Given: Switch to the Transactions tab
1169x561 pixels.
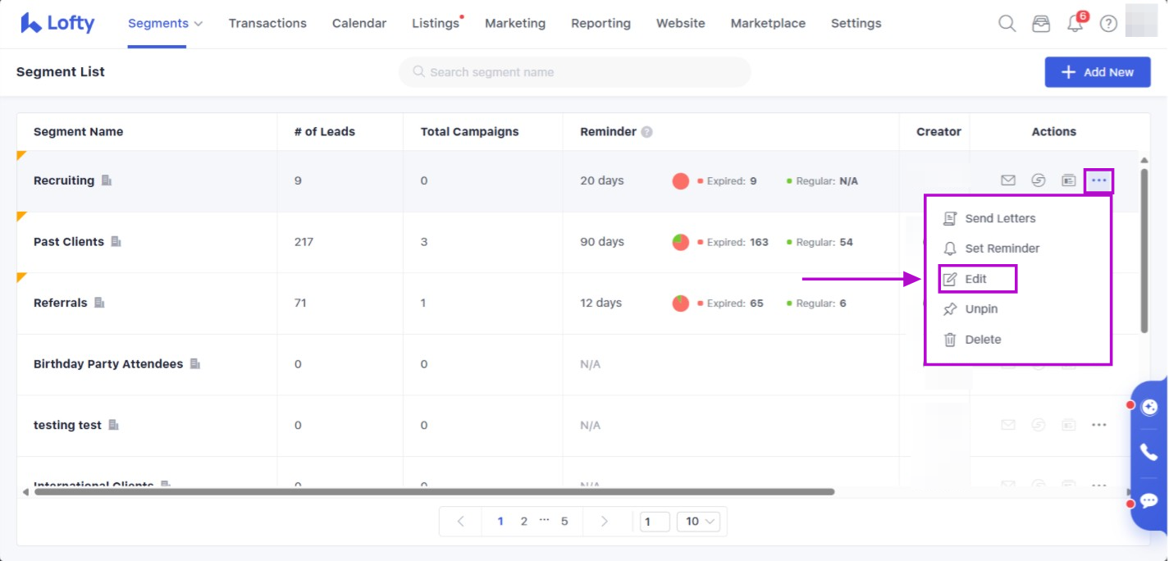Looking at the screenshot, I should pos(267,24).
